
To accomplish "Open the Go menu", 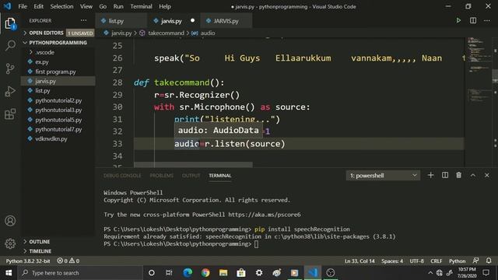I will pos(103,6).
